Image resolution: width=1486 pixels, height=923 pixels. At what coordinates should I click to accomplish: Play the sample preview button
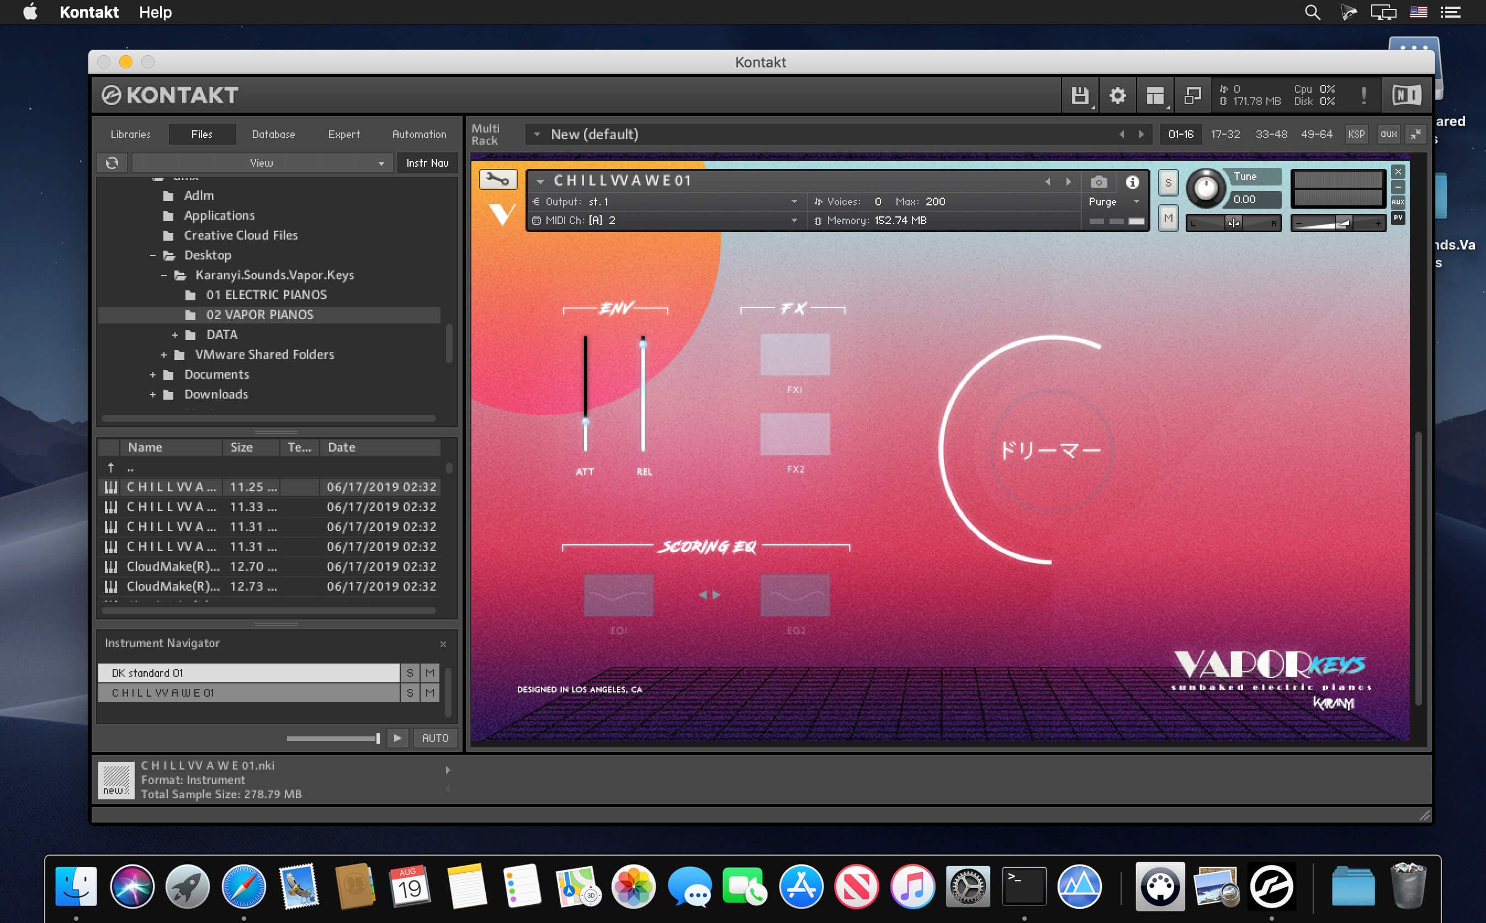click(397, 738)
